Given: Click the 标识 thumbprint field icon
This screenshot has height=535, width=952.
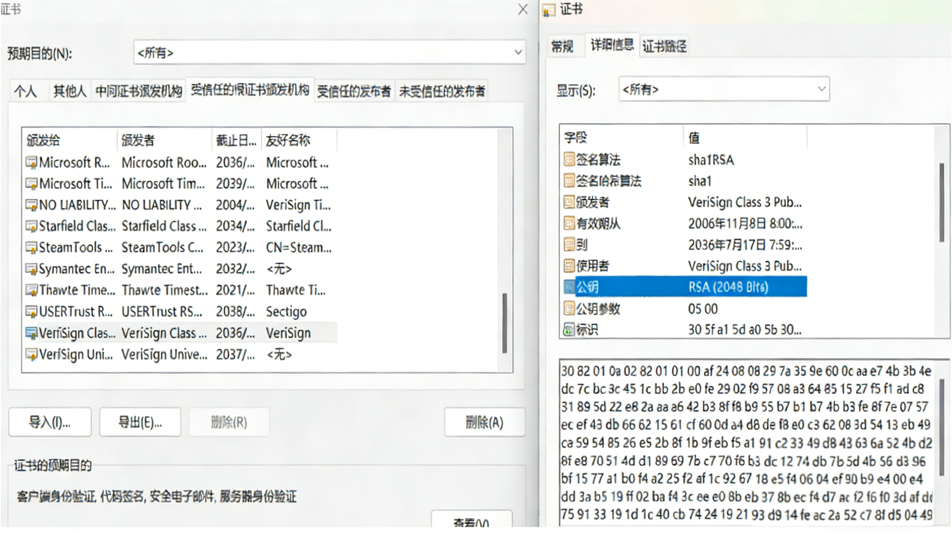Looking at the screenshot, I should (x=569, y=330).
